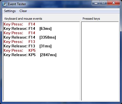Screen dimensions: 122x104
Task: Select the 'Key Press: KP5' line
Action: [x=20, y=50]
